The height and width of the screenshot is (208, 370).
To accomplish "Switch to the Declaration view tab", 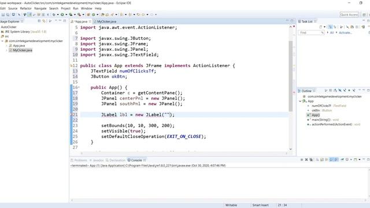I will pyautogui.click(x=116, y=160).
